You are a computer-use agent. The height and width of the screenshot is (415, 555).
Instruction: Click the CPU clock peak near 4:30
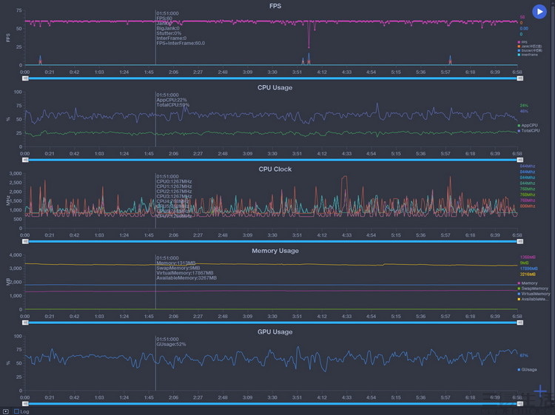[x=343, y=177]
